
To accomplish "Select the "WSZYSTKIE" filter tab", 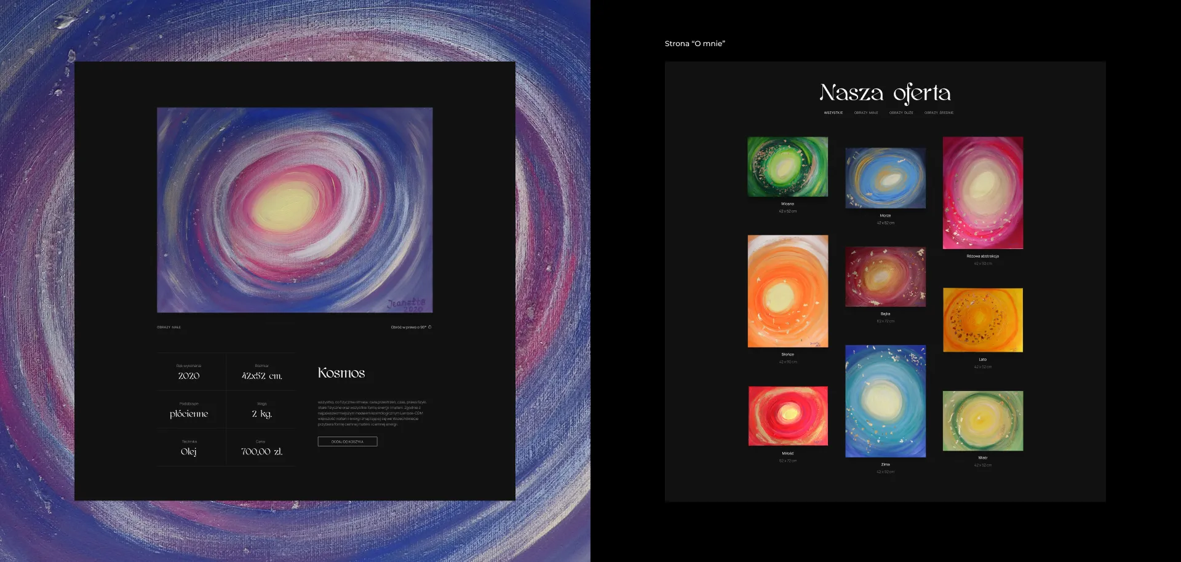I will pyautogui.click(x=833, y=113).
